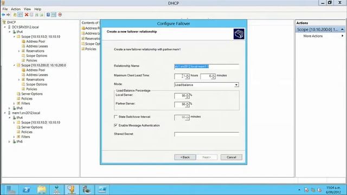347x195 pixels.
Task: Select the mem1.srv2012.local server icon
Action: click(9, 113)
